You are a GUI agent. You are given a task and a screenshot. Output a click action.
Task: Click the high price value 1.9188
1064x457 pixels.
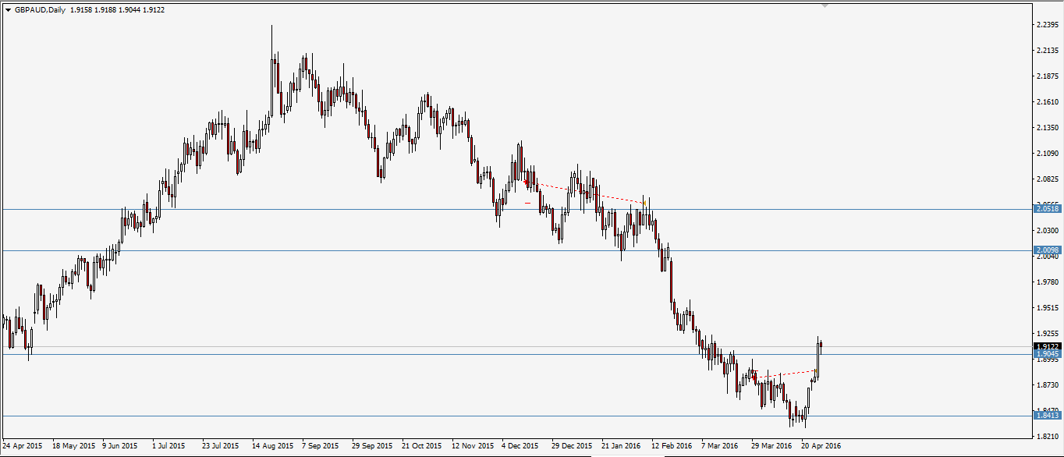[x=106, y=10]
